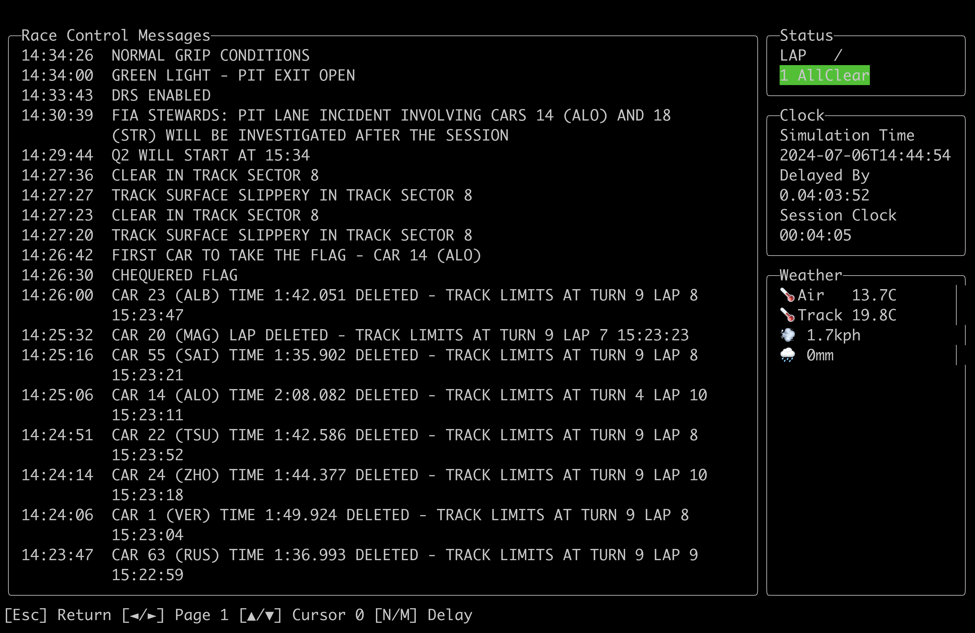Screen dimensions: 975x633
Task: Select CAR 63 (RUS) deleted time message
Action: (x=404, y=555)
